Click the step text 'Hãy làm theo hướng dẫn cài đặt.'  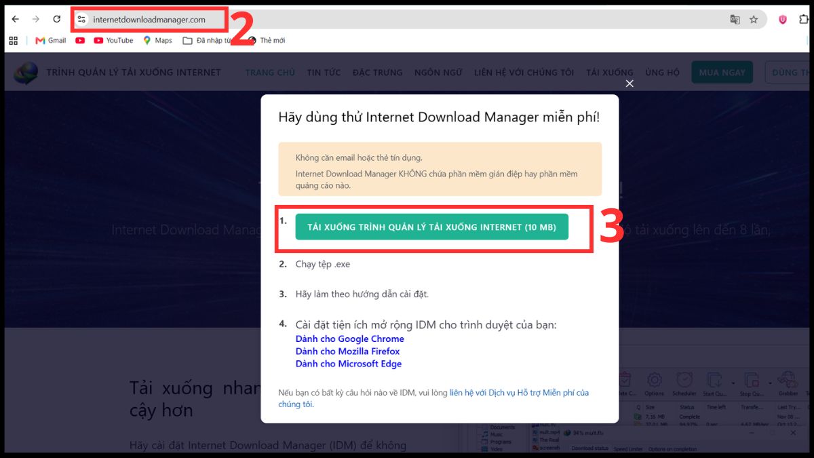(362, 294)
